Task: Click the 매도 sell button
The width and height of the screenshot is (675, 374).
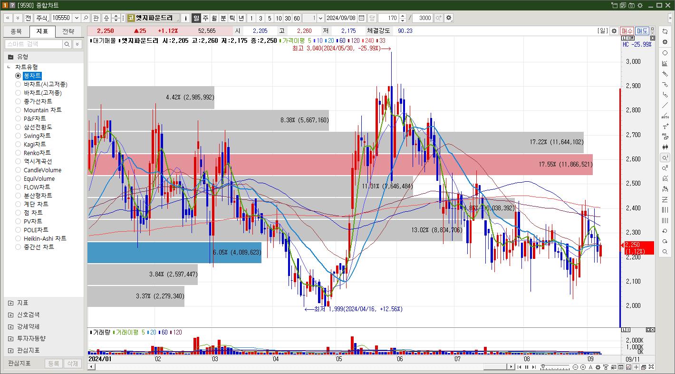Action: (x=642, y=31)
